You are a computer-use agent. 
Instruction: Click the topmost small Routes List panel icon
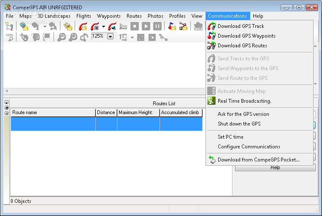[x=7, y=102]
